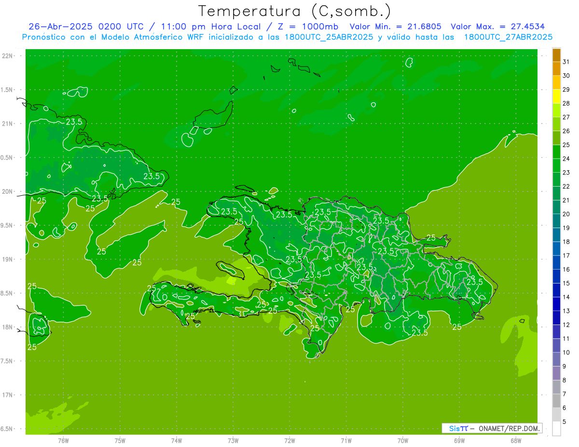Click the title 'Temperatura (C,somb.)'
This screenshot has height=447, width=579.
tap(294, 11)
